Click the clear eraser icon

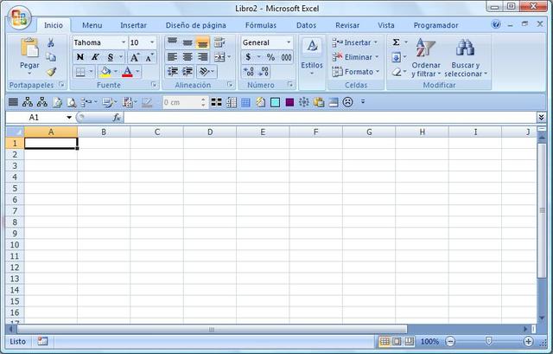tap(397, 72)
